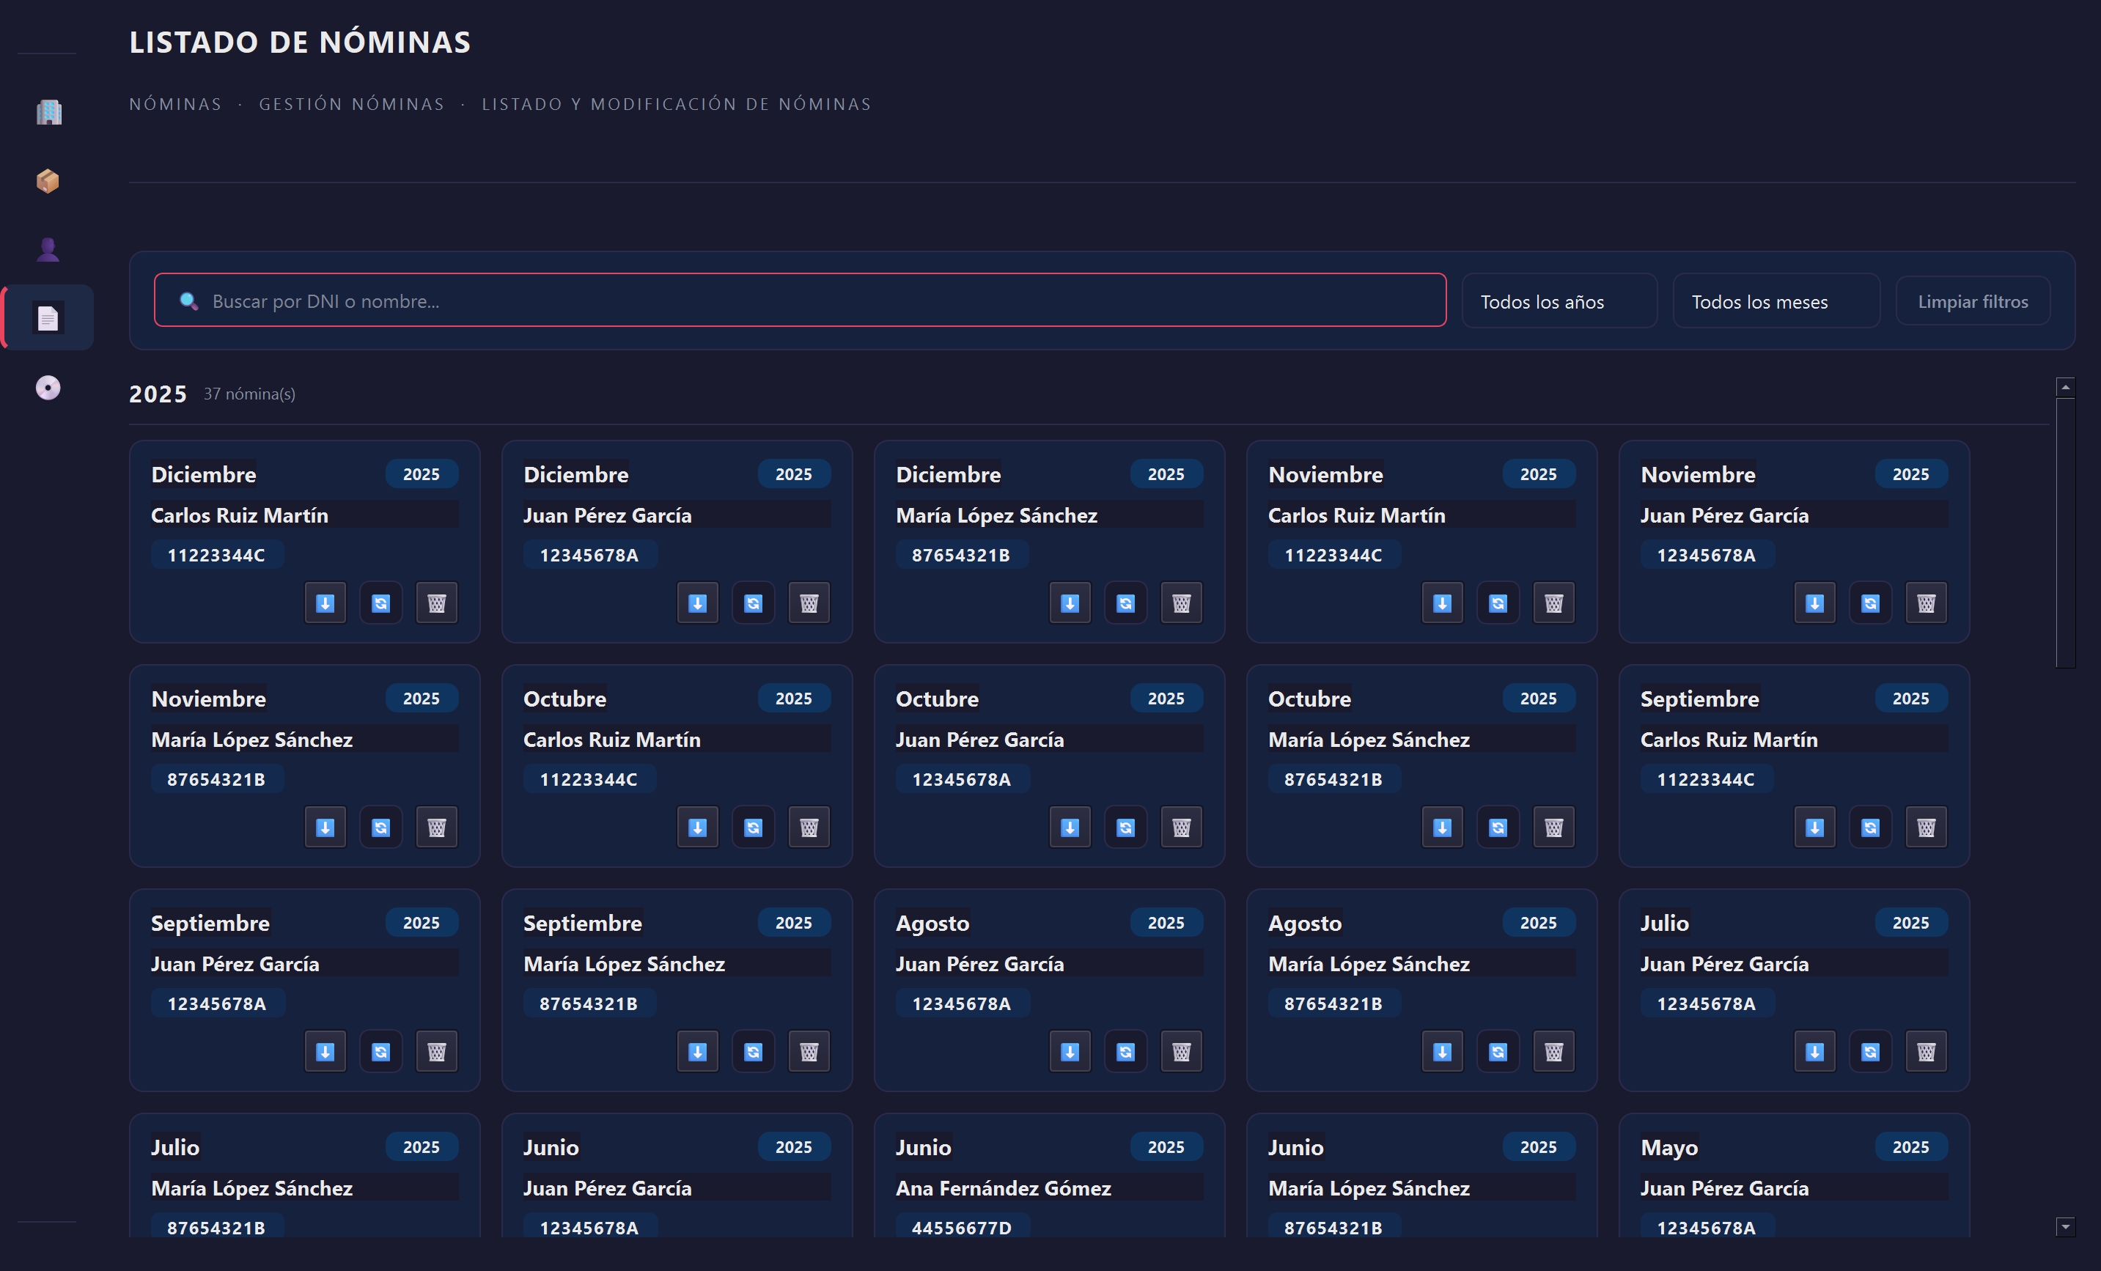Go to NÓMINAS breadcrumb
This screenshot has height=1271, width=2101.
[x=176, y=104]
